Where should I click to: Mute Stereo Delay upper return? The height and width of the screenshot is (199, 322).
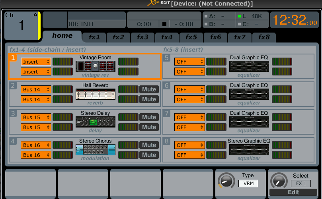click(x=149, y=117)
